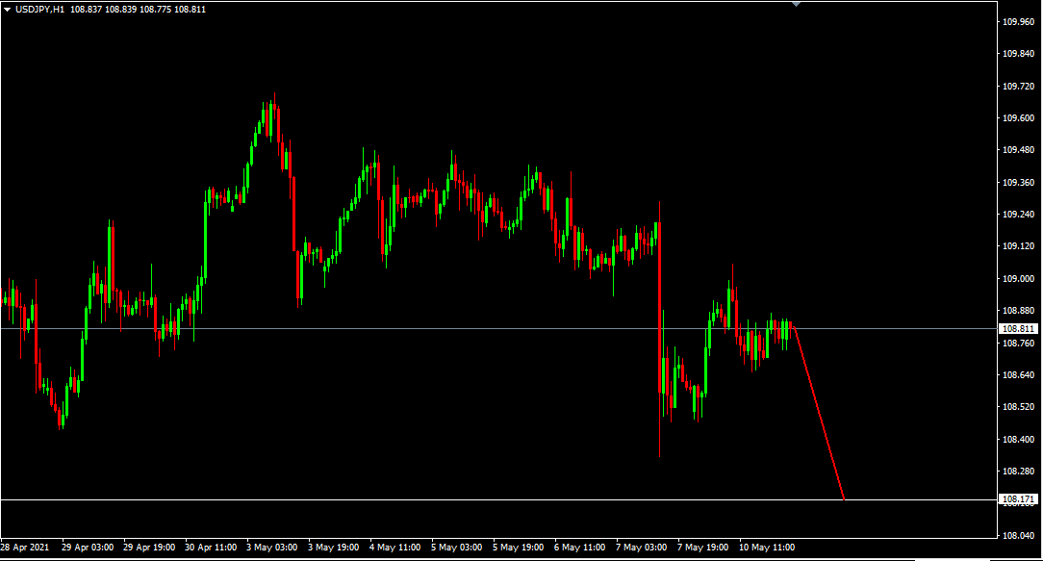1043x561 pixels.
Task: Click the 109.960 price scale label
Action: [1018, 22]
